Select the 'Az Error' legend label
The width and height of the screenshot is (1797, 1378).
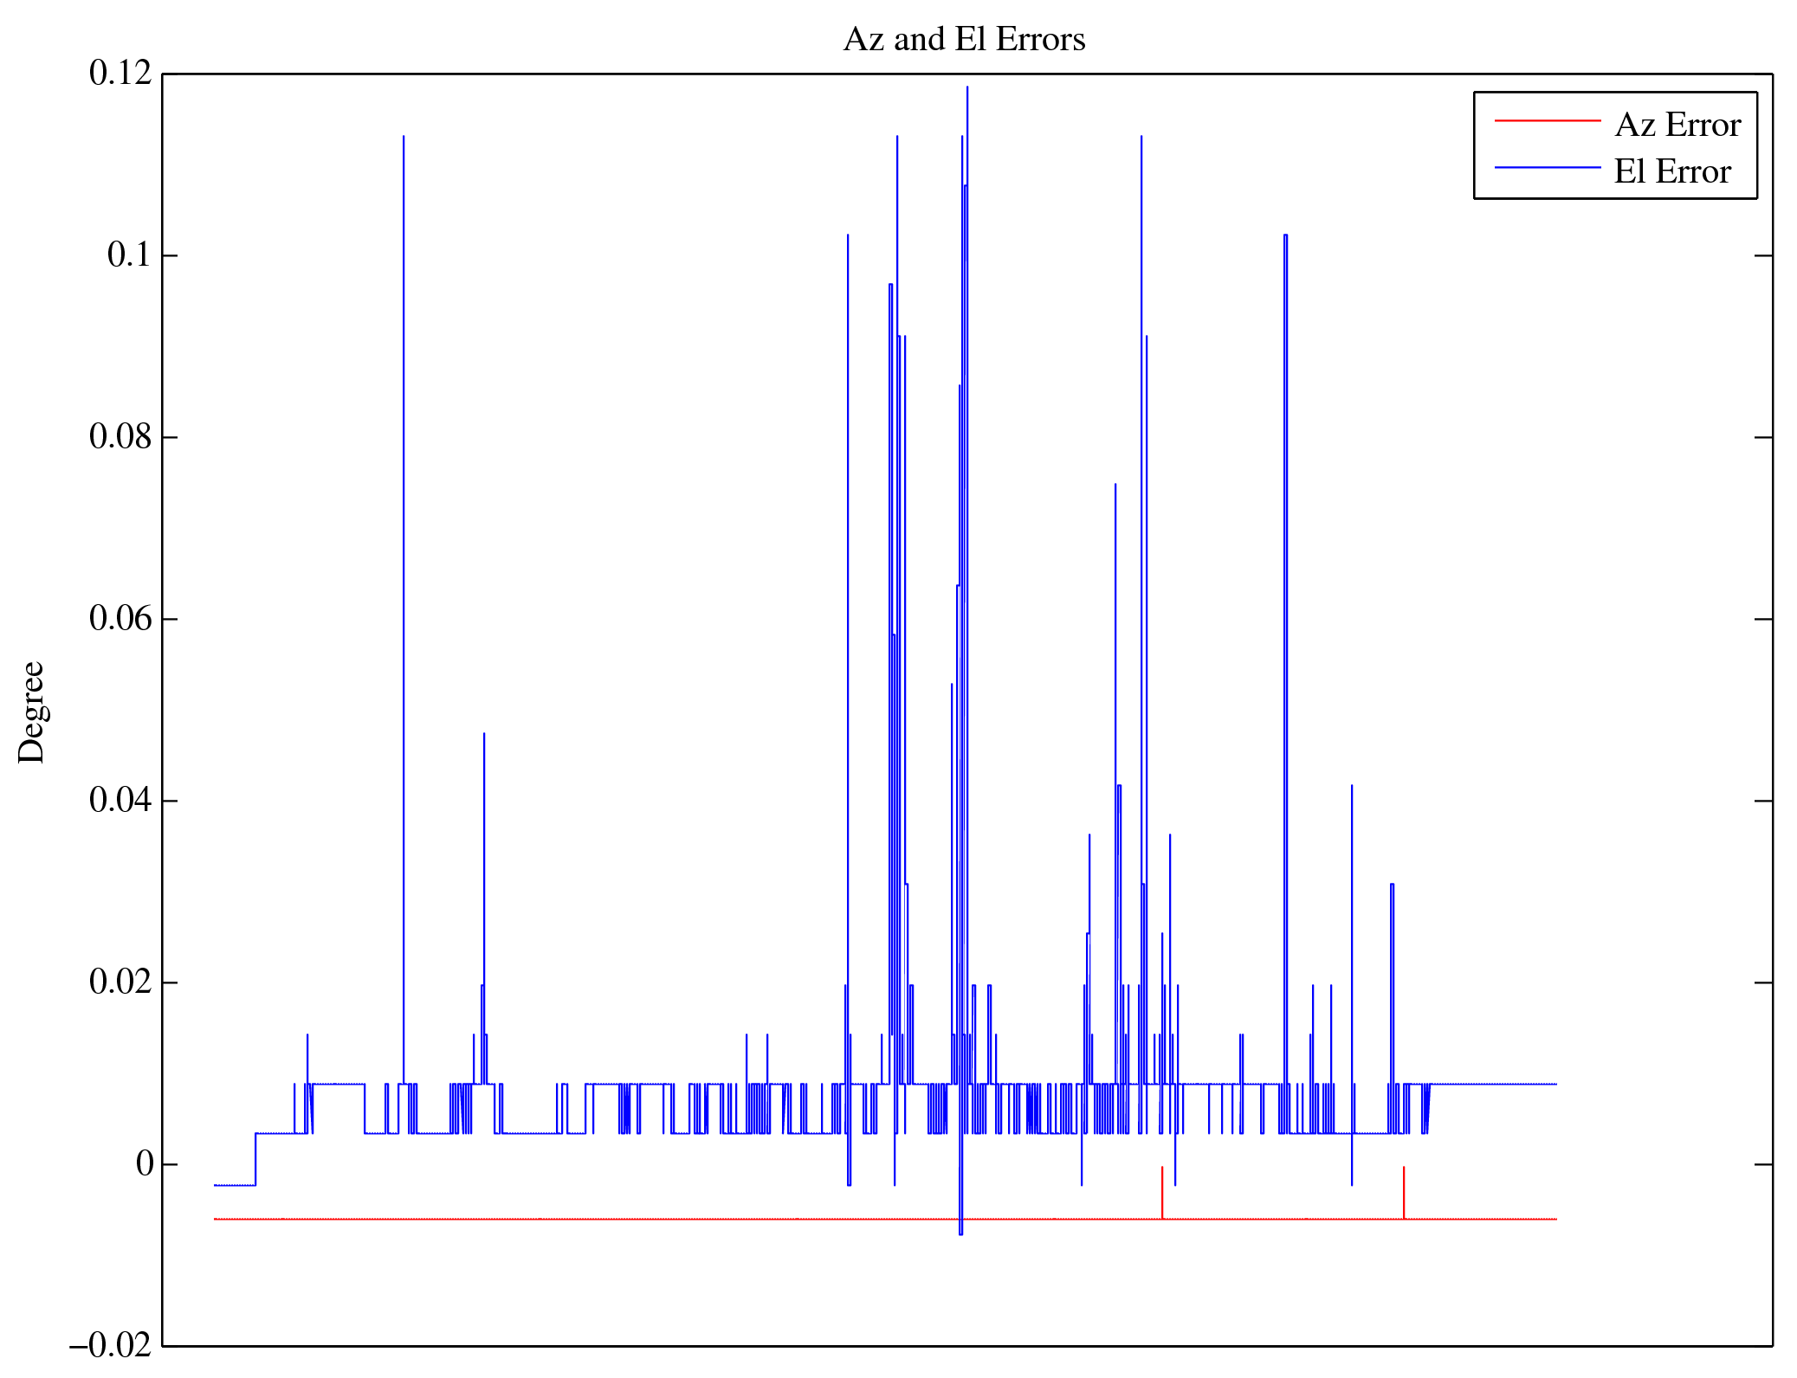[1677, 126]
